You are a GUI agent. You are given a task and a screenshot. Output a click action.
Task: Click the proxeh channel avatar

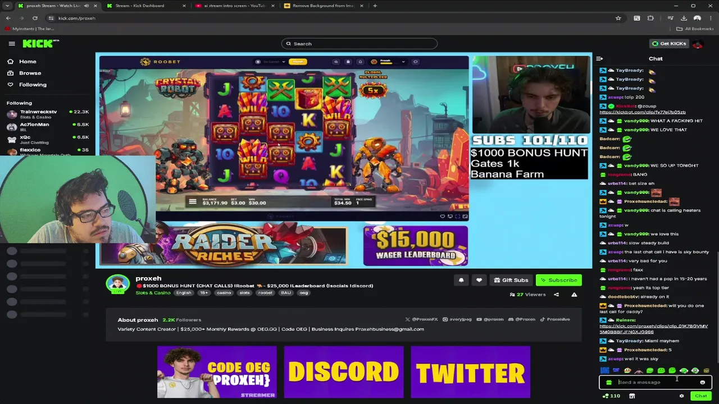[x=117, y=284]
